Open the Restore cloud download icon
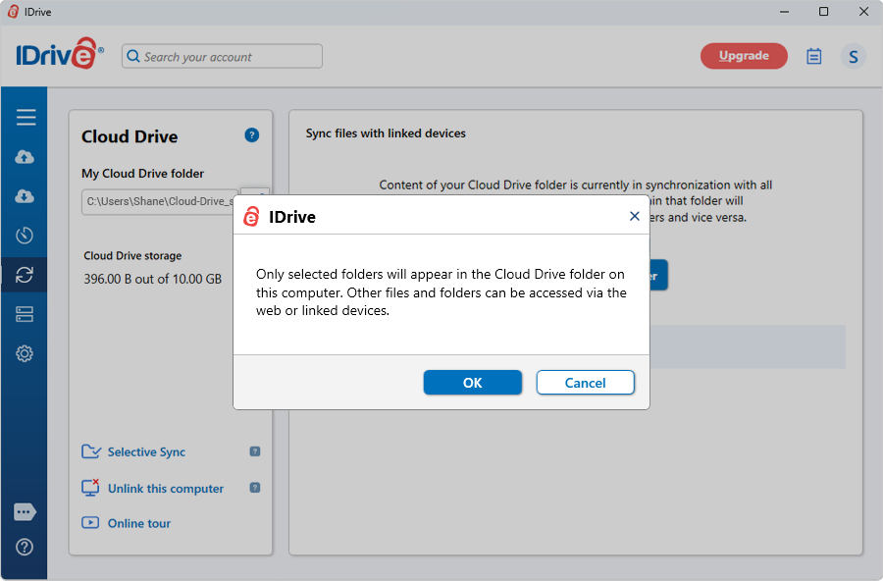Image resolution: width=883 pixels, height=581 pixels. pyautogui.click(x=25, y=196)
